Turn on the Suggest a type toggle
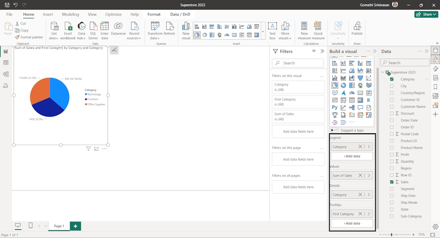The width and height of the screenshot is (440, 238). (335, 130)
